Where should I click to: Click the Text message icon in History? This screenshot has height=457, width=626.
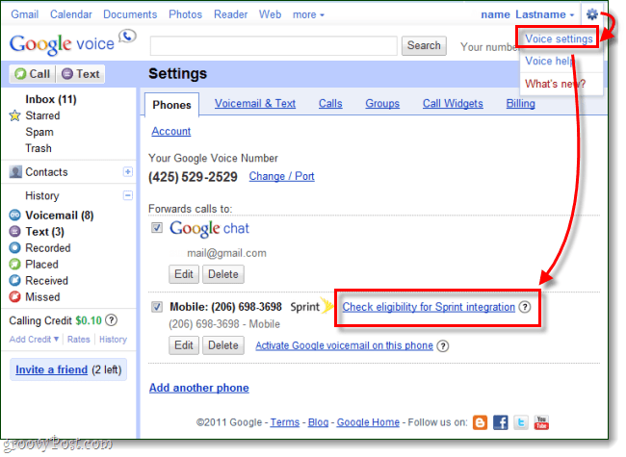point(14,232)
